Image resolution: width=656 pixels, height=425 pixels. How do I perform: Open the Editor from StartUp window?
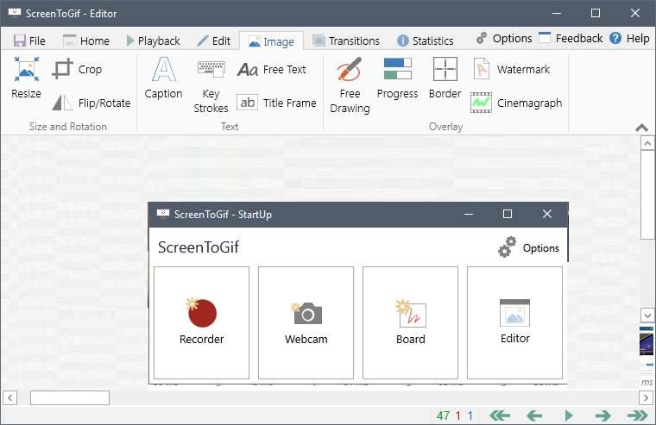[514, 322]
